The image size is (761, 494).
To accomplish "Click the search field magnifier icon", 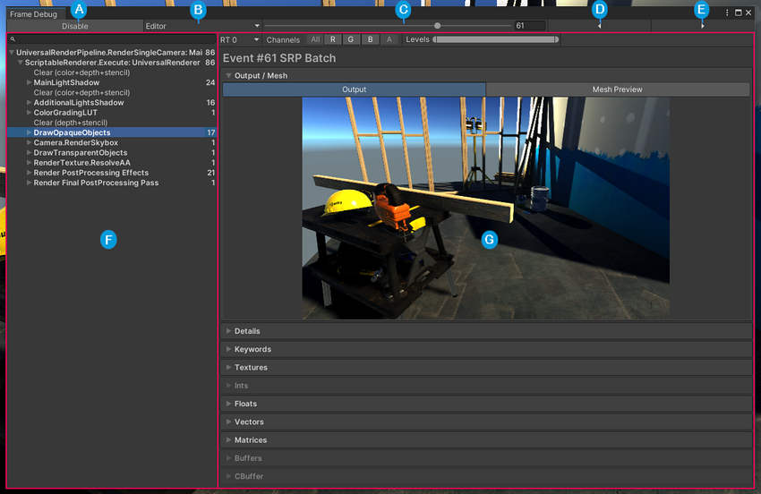I will pos(13,40).
